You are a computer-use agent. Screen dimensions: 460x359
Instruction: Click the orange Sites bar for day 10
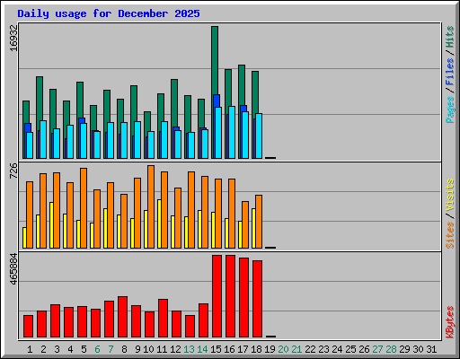point(151,206)
